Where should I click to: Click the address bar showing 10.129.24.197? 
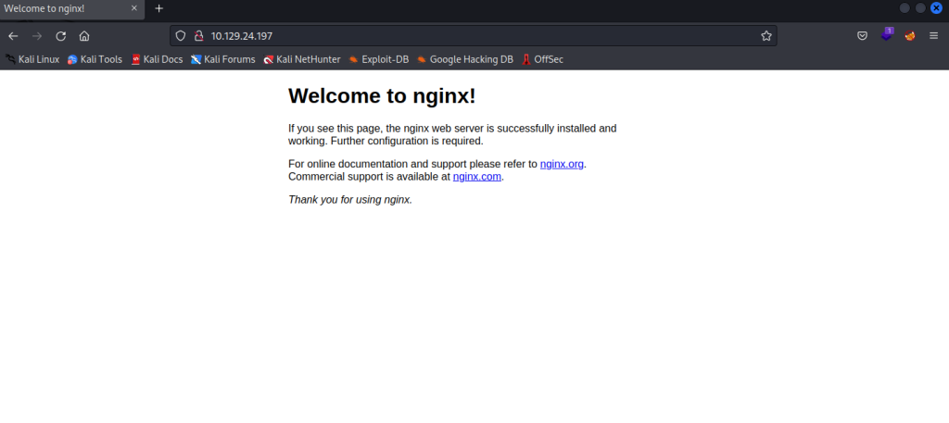tap(463, 36)
